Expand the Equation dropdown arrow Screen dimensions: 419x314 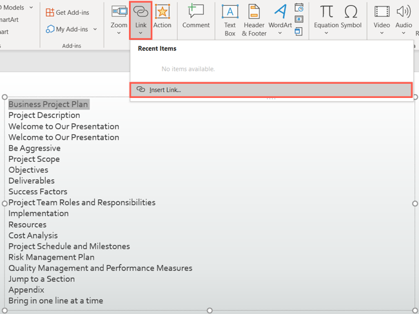326,33
